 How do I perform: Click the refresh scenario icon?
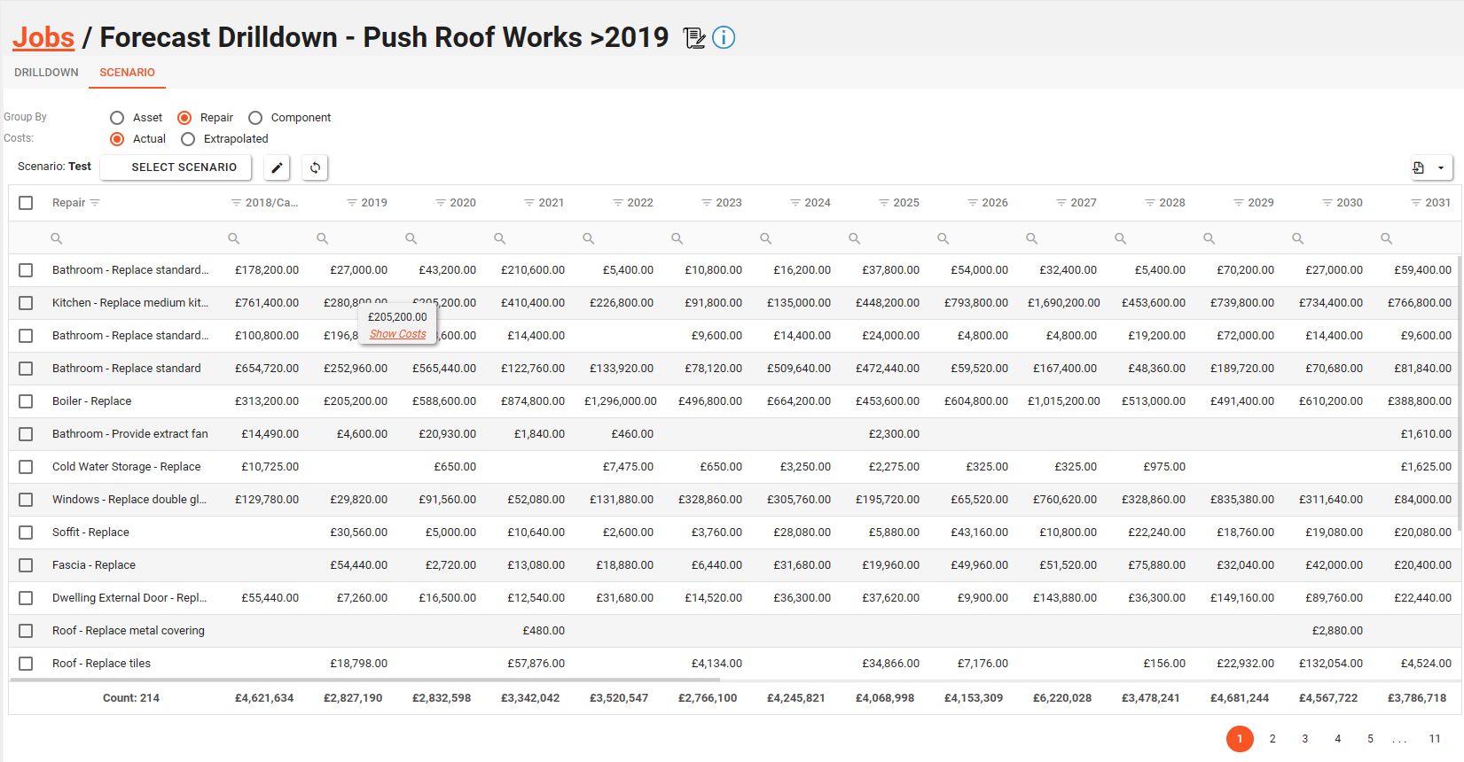coord(315,167)
